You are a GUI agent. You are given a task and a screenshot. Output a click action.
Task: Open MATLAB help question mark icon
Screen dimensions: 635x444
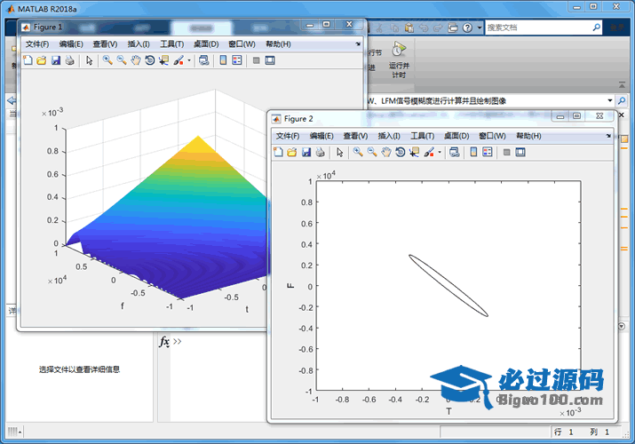click(467, 28)
